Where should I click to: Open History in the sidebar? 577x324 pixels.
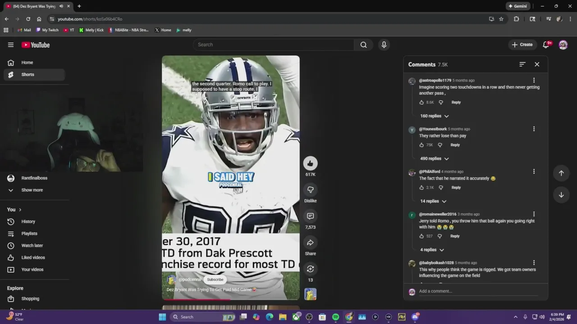pyautogui.click(x=34, y=222)
